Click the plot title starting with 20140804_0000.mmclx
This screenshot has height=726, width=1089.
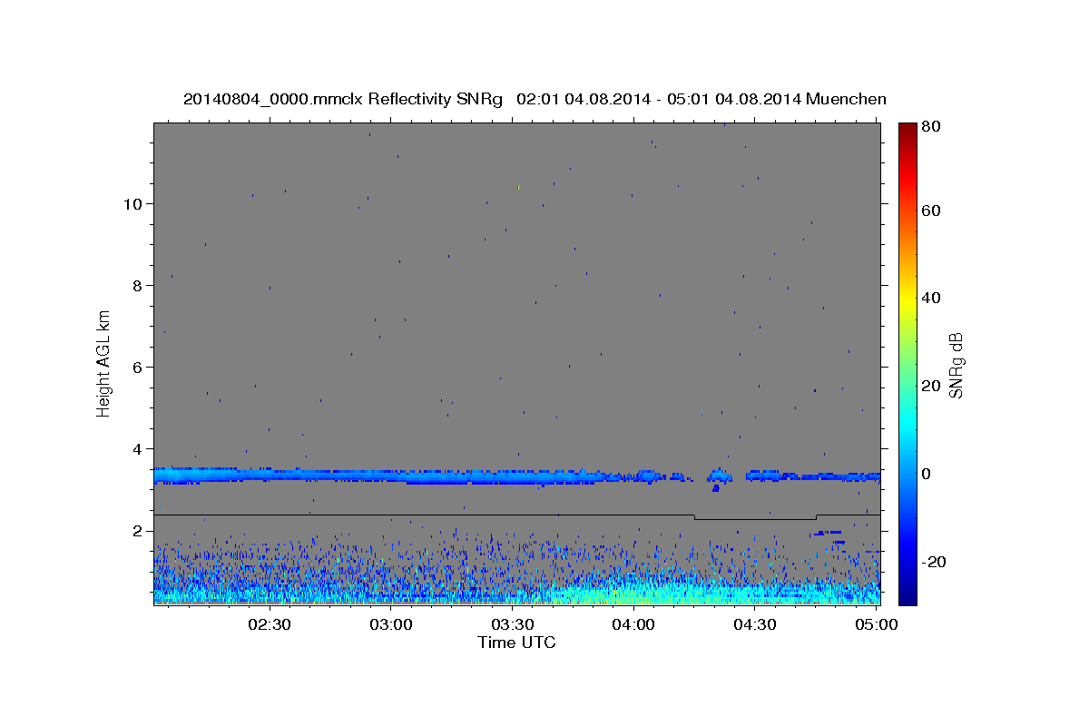click(x=535, y=99)
